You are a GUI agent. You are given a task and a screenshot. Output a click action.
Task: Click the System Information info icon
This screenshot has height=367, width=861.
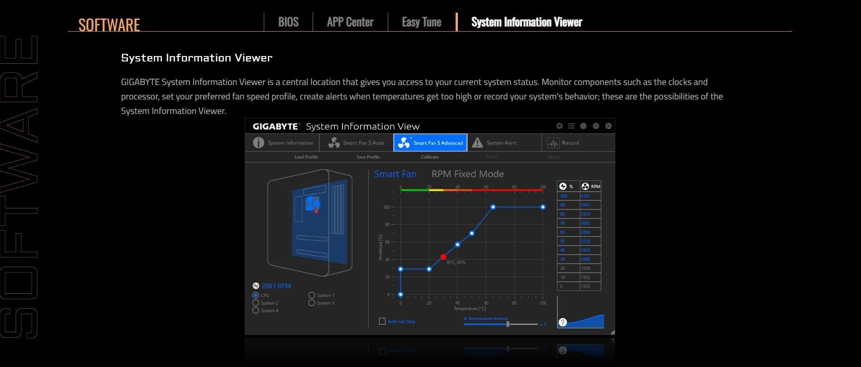(258, 143)
